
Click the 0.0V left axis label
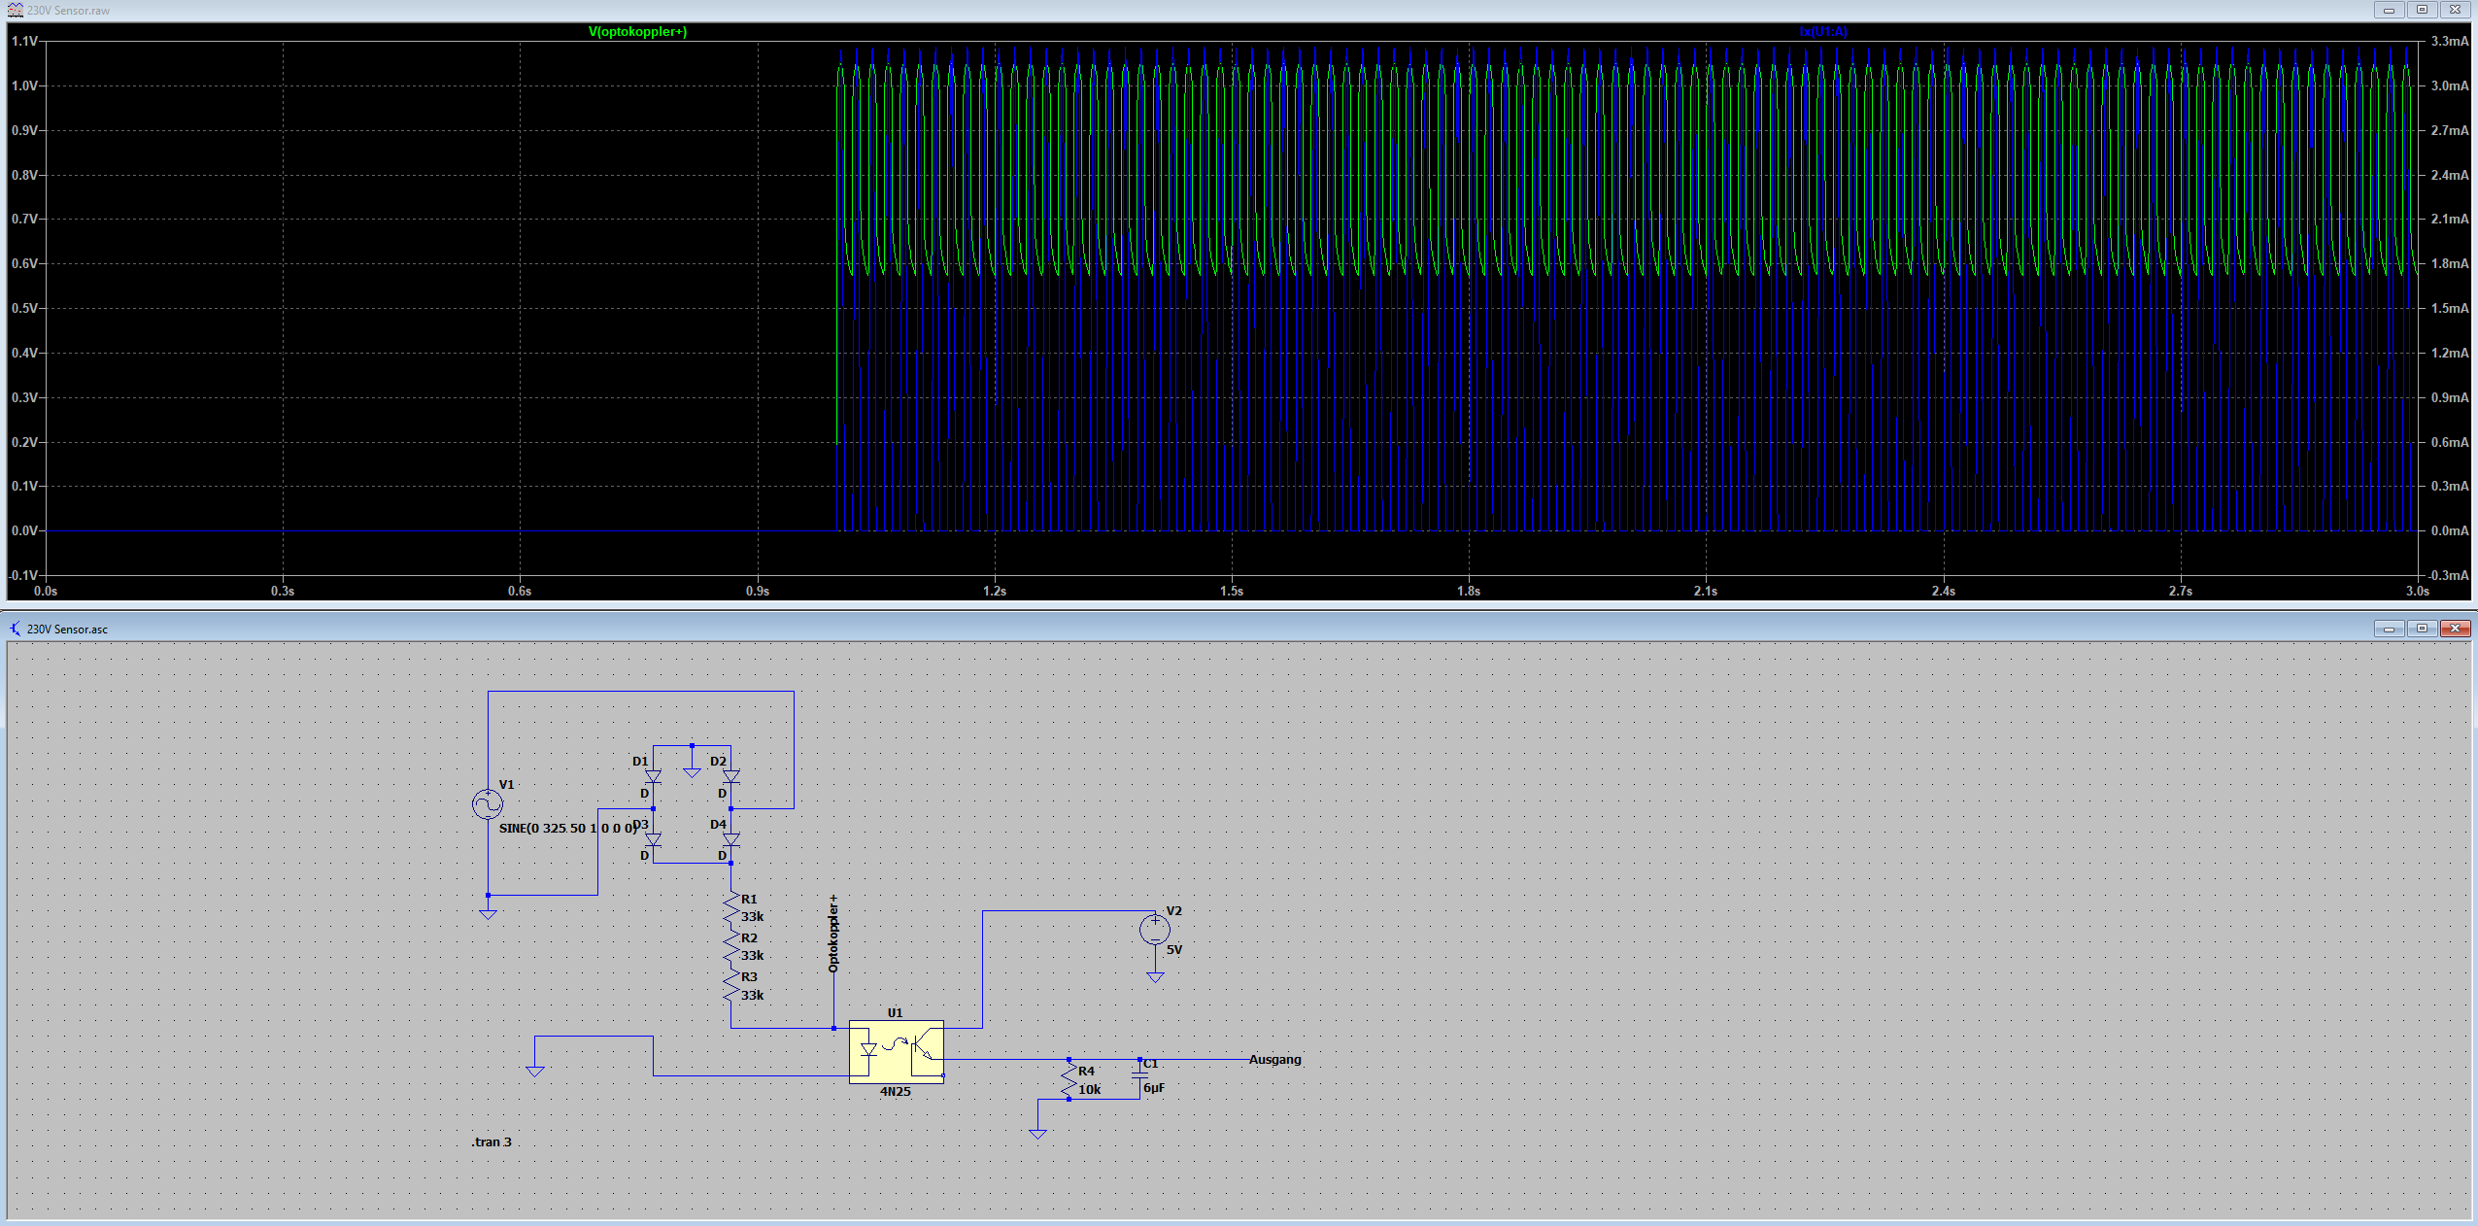click(24, 530)
